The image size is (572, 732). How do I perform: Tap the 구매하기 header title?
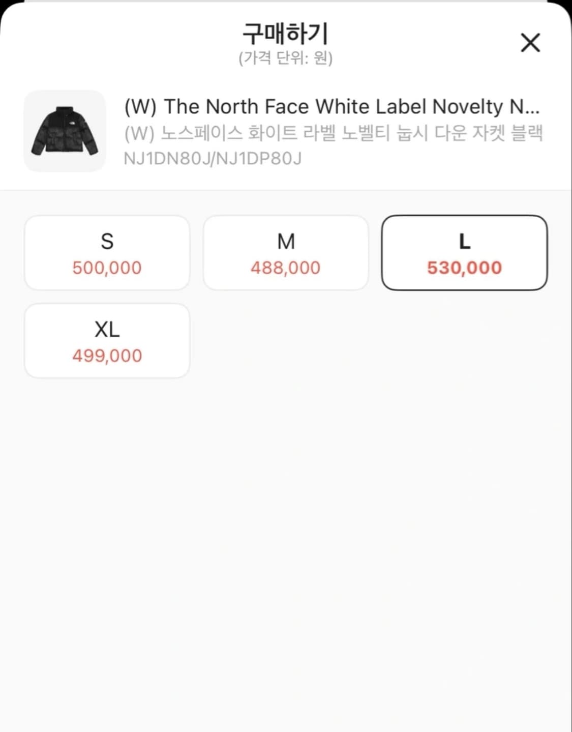(285, 34)
